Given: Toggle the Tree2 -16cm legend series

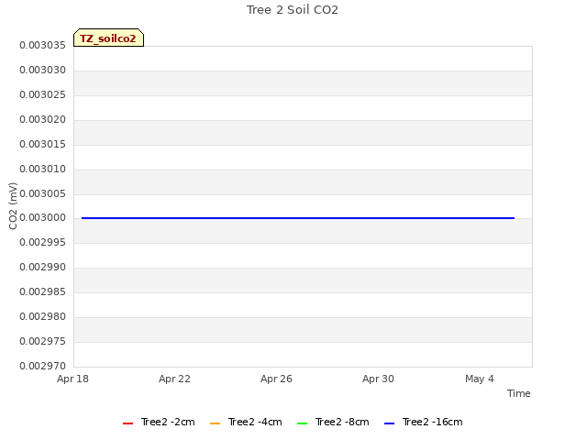Looking at the screenshot, I should click(x=424, y=422).
